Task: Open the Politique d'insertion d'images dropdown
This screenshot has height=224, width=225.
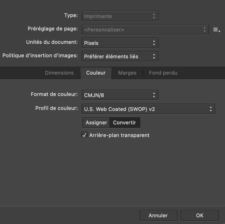Action: point(120,57)
